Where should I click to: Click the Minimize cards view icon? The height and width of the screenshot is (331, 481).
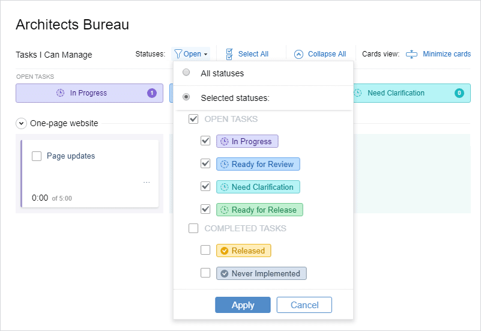(x=411, y=54)
